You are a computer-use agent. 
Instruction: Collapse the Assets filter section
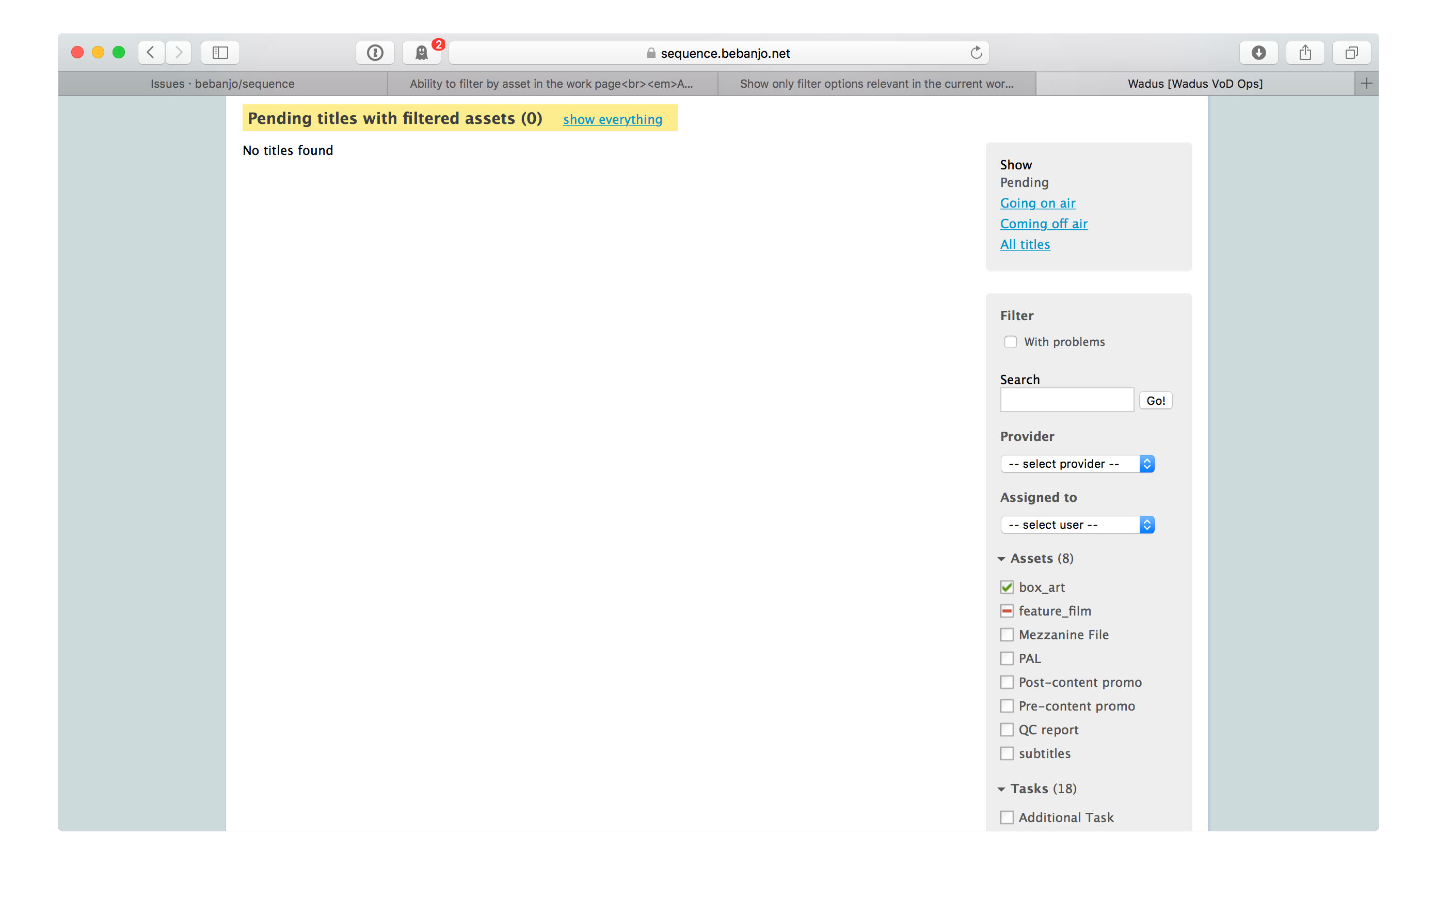[x=1001, y=559]
